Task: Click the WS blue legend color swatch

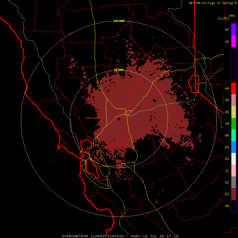Action: point(234,147)
